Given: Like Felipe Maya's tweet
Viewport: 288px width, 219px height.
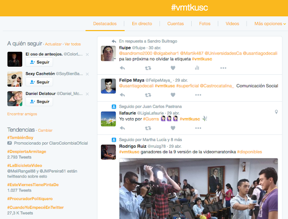Looking at the screenshot, I should coord(173,95).
